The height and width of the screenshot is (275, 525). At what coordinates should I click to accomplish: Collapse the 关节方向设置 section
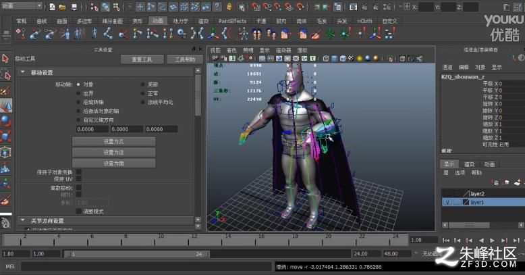click(x=23, y=220)
